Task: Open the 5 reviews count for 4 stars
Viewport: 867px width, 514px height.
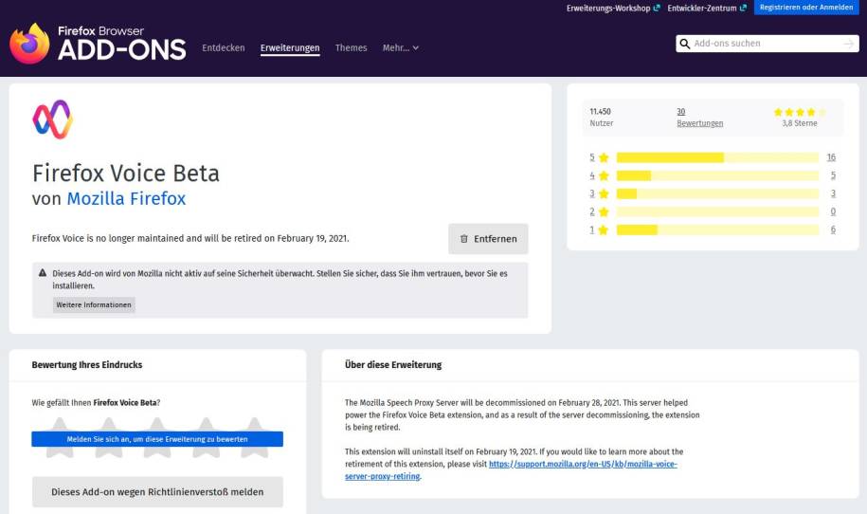Action: [x=833, y=176]
